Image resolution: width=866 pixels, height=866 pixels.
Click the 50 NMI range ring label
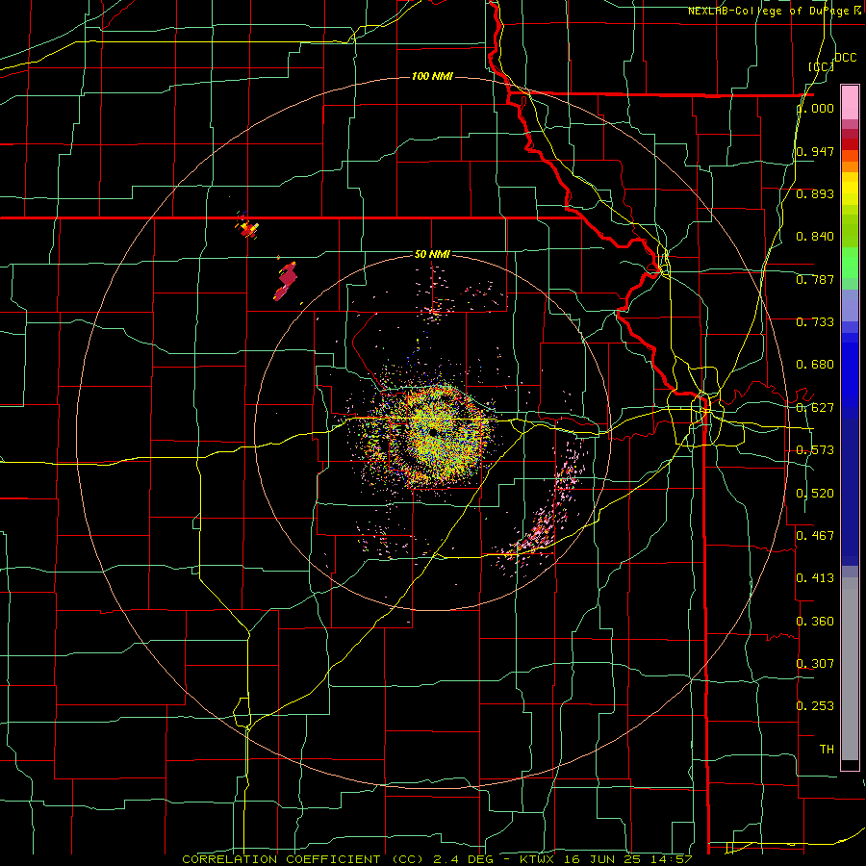point(432,254)
